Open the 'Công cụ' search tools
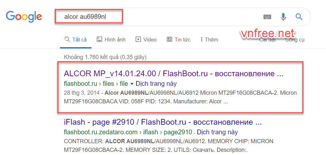 coord(295,40)
